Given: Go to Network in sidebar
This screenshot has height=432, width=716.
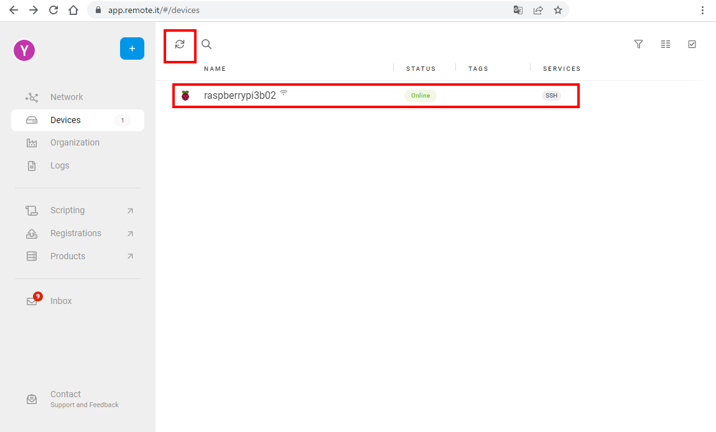Looking at the screenshot, I should pyautogui.click(x=67, y=97).
